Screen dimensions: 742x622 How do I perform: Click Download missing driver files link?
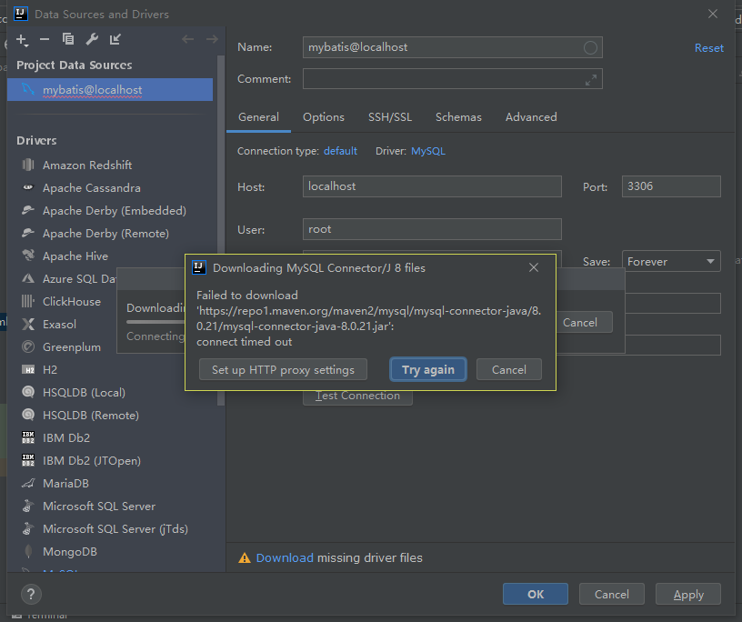point(285,557)
